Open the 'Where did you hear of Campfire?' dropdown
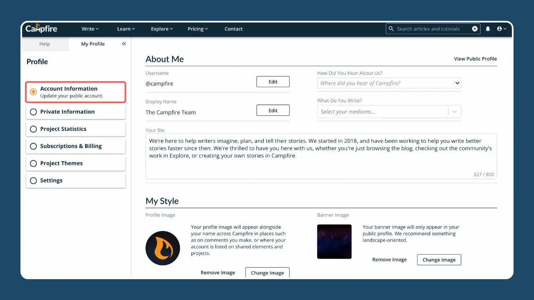 point(457,83)
